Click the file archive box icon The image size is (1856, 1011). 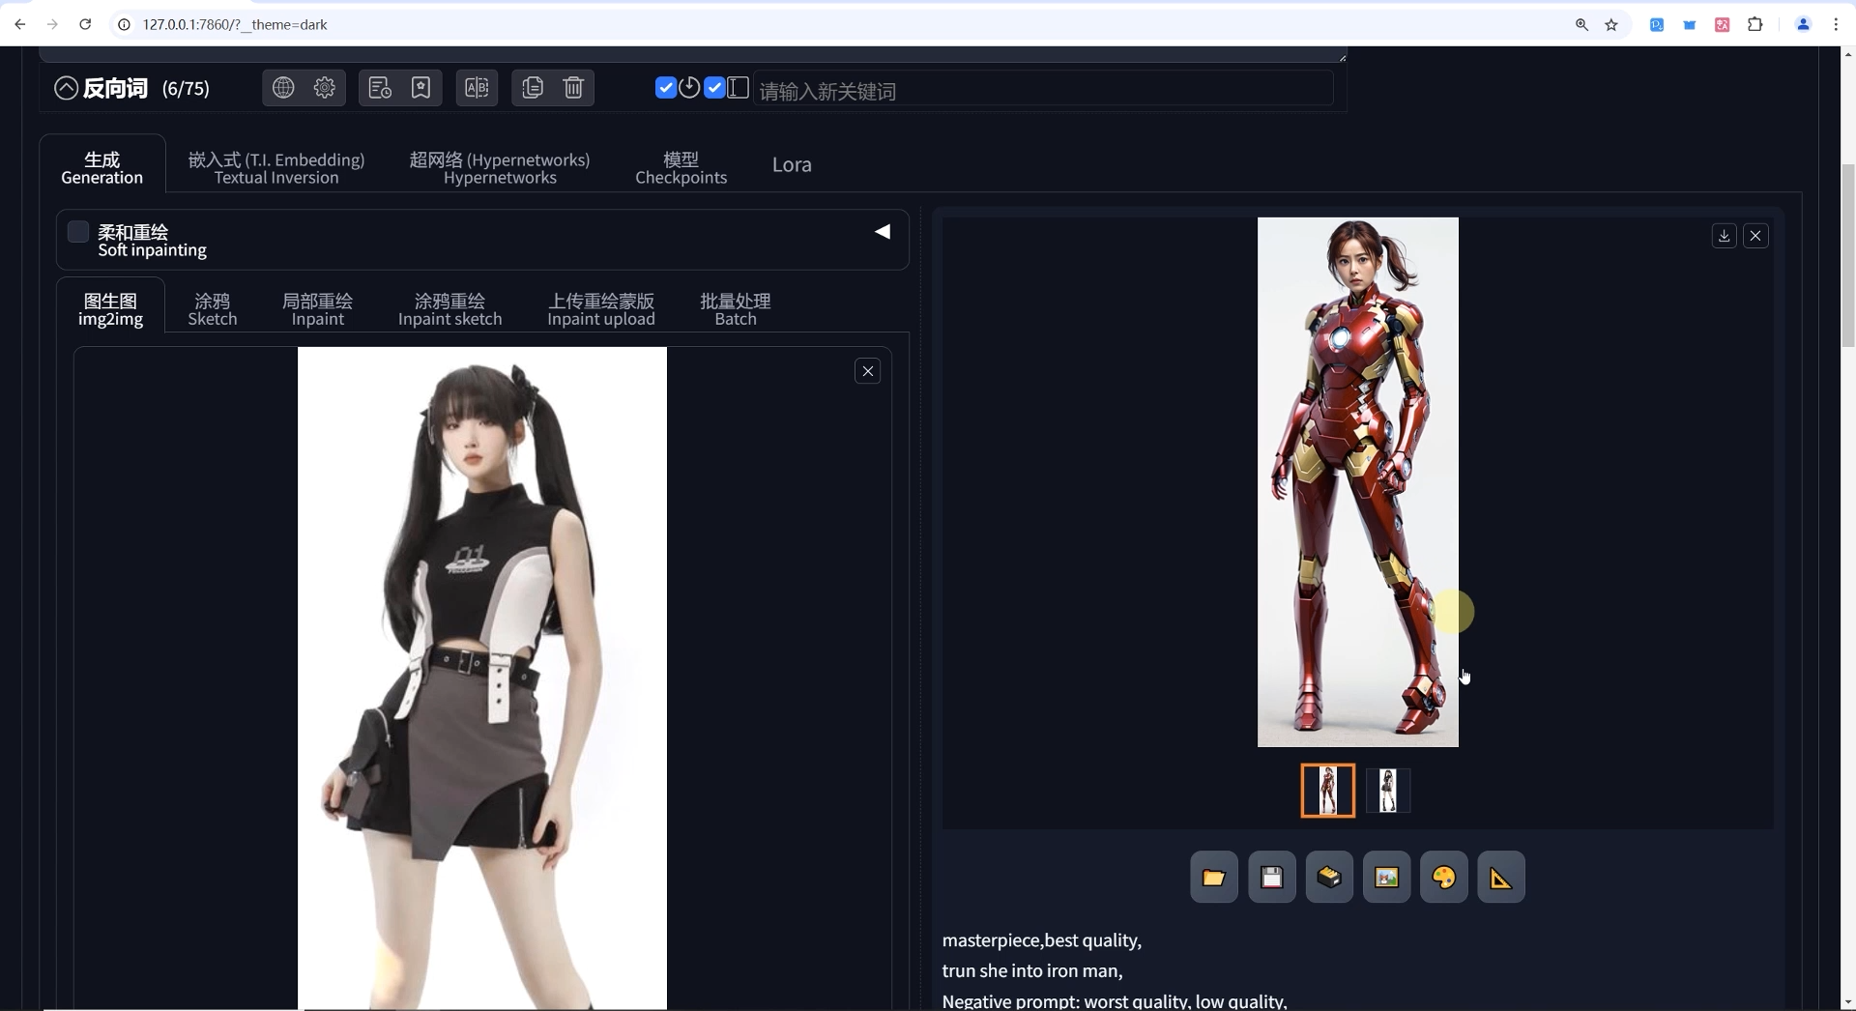tap(1329, 877)
